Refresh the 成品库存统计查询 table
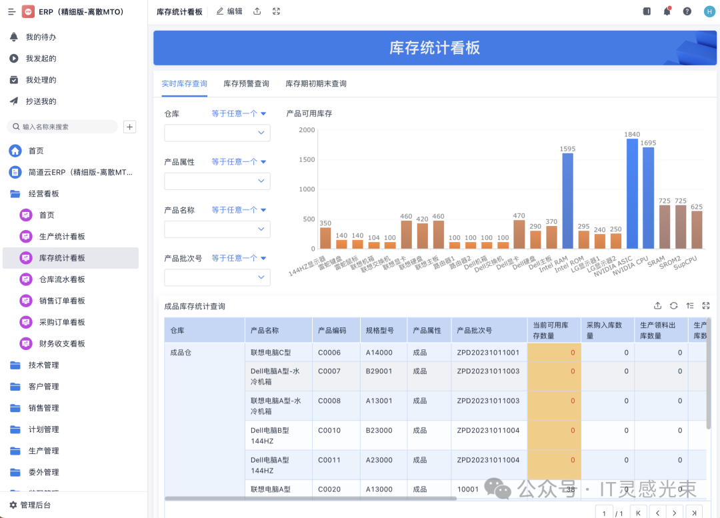The image size is (720, 518). coord(674,306)
